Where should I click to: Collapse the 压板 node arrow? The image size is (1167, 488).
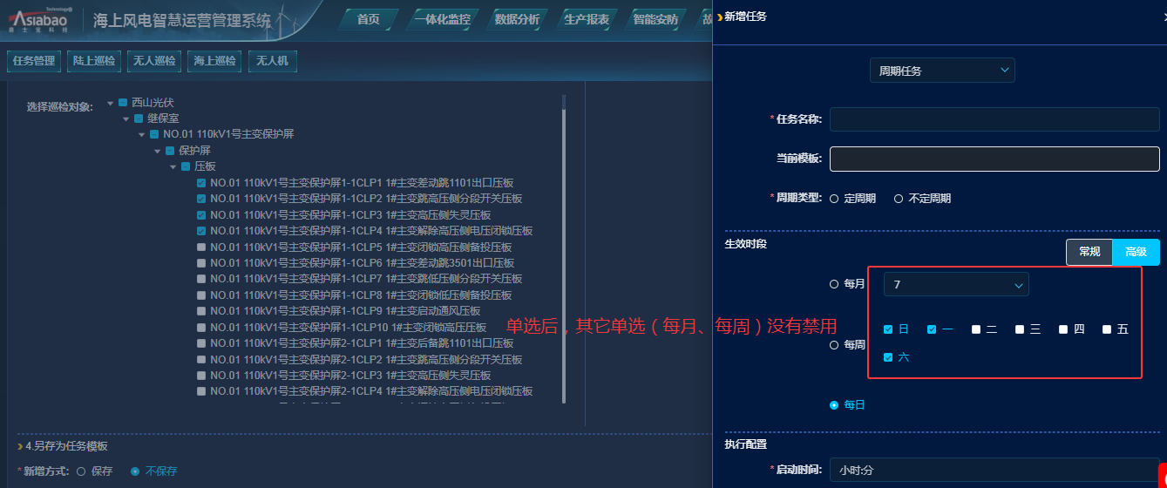coord(173,166)
